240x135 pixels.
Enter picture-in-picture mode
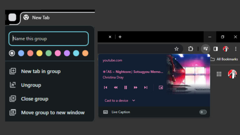[161, 88]
